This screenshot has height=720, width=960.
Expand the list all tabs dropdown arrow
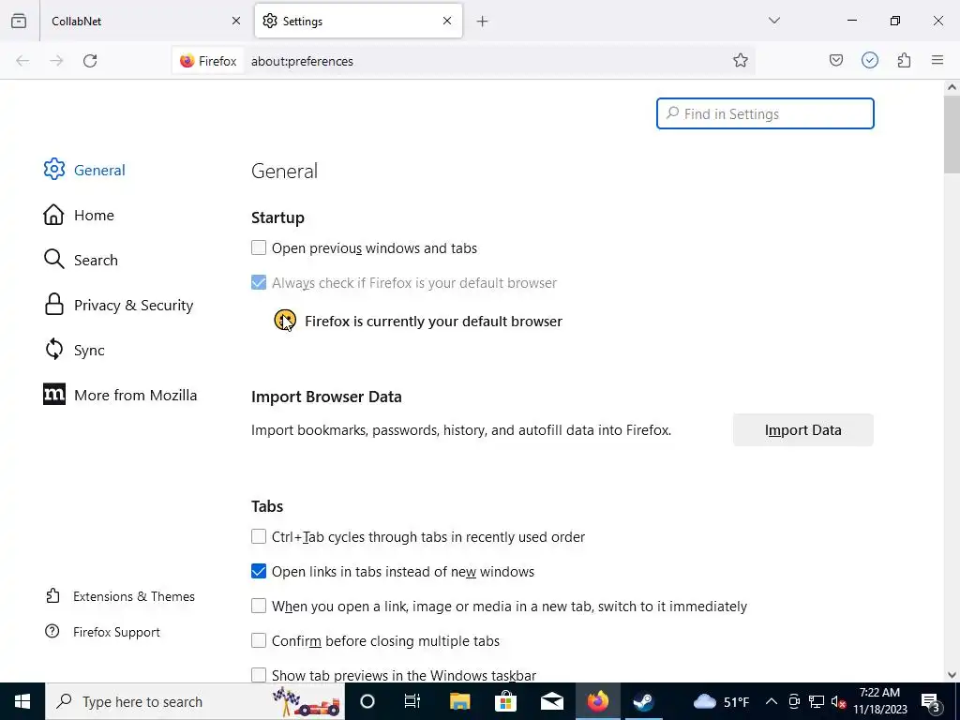coord(773,21)
